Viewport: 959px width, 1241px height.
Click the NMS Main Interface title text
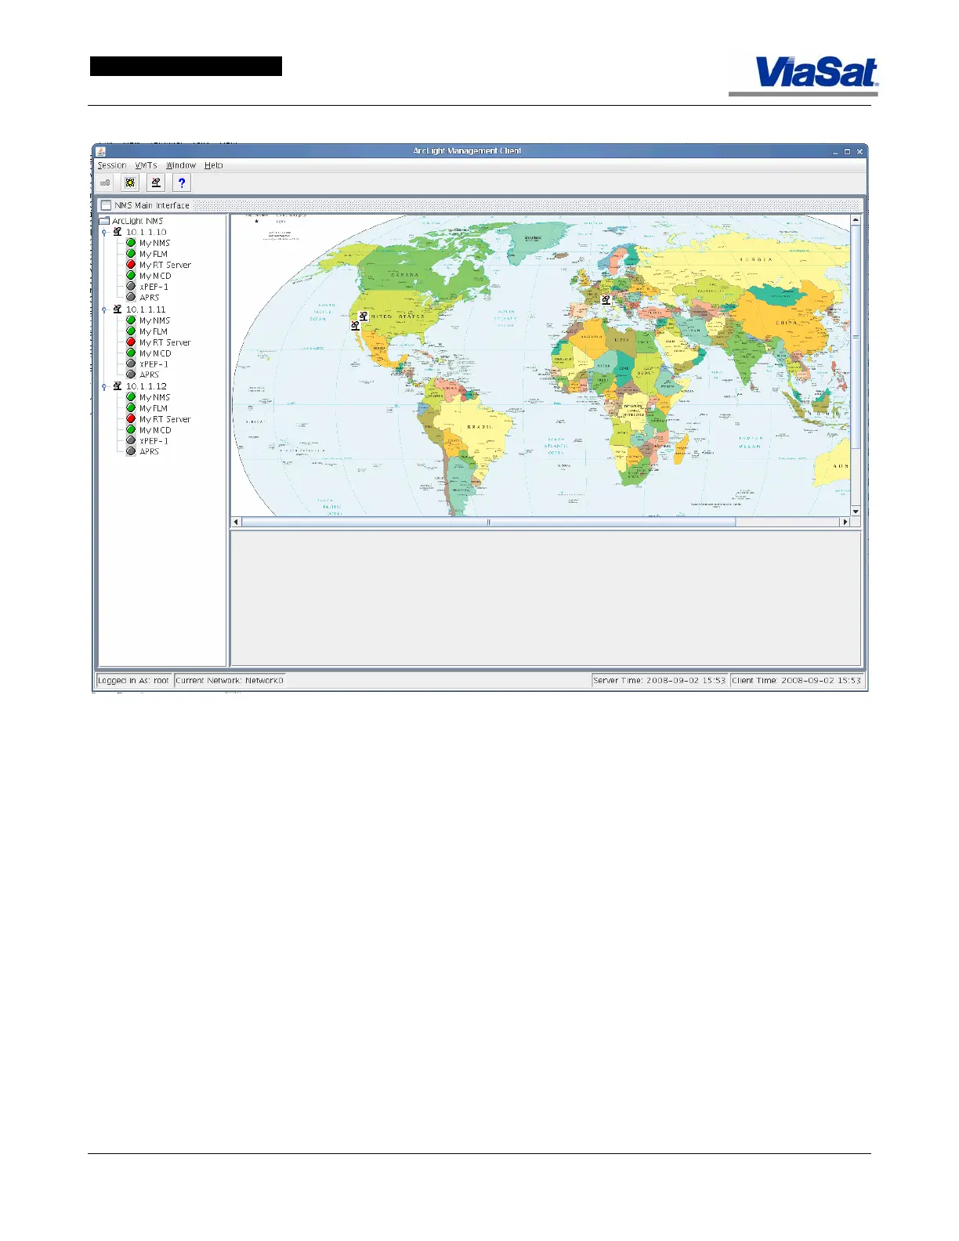(x=152, y=205)
